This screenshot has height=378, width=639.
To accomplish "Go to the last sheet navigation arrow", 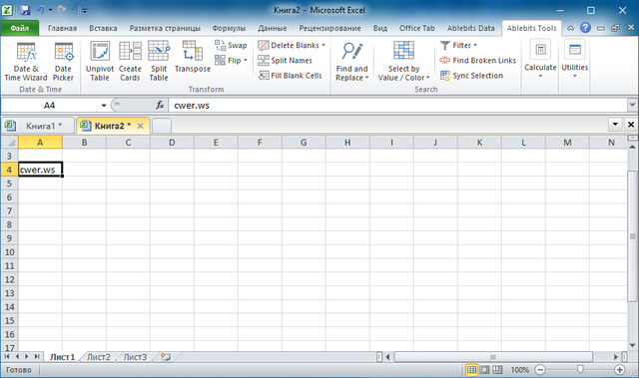I will (37, 356).
